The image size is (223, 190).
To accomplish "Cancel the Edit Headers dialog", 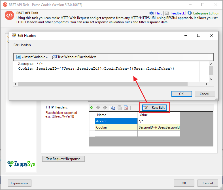I will pyautogui.click(x=204, y=94).
